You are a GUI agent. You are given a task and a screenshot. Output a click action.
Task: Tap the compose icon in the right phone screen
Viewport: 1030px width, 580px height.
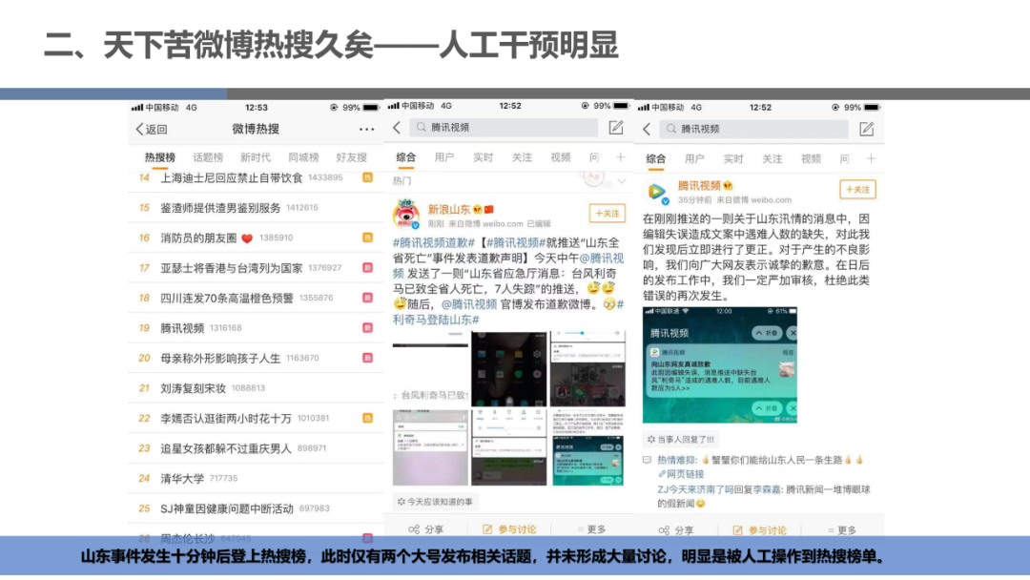(866, 130)
